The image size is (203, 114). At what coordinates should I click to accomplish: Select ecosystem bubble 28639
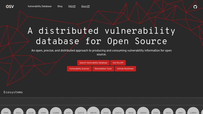tap(93, 110)
